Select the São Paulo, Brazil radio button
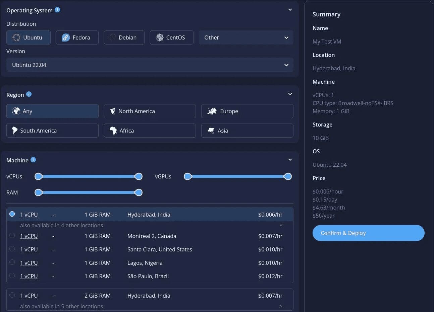 pyautogui.click(x=12, y=276)
